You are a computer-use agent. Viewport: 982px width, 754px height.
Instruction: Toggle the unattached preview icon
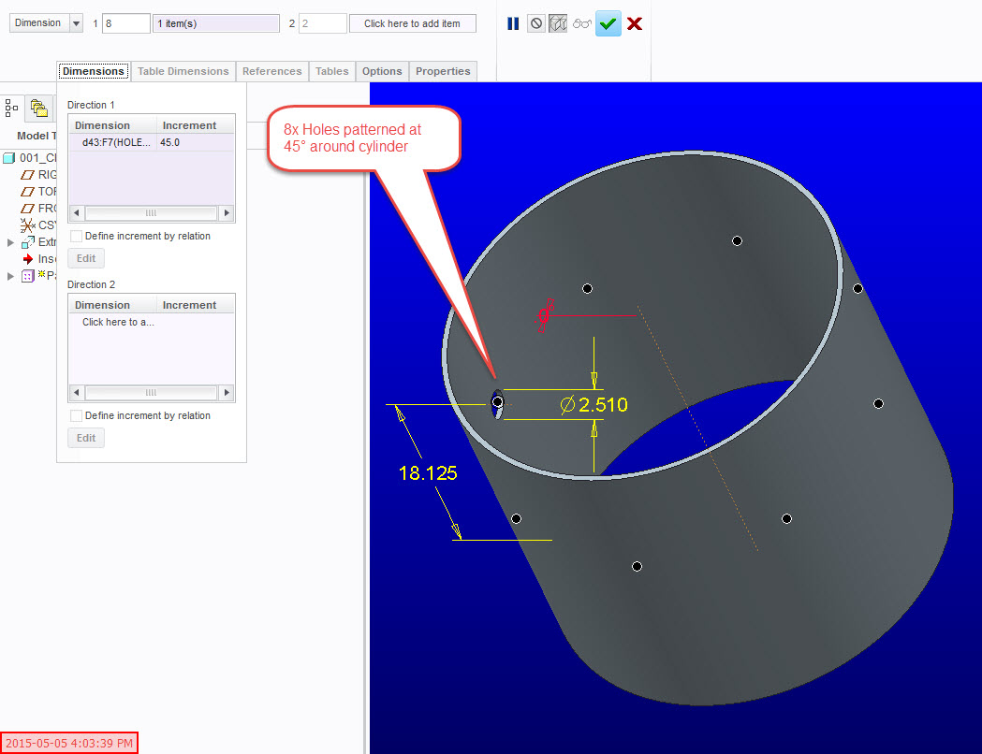tap(558, 23)
